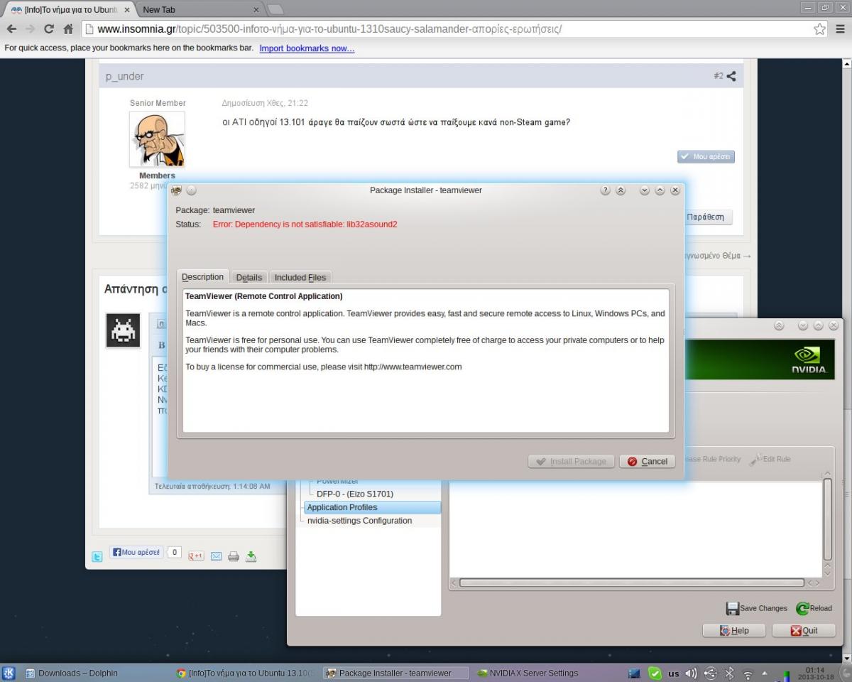
Task: Open the USB device notifier tray icon
Action: point(711,673)
